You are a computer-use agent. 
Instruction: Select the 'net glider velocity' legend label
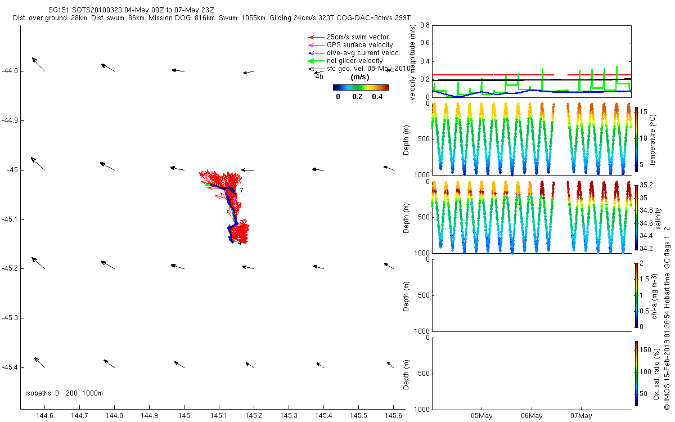tap(355, 61)
